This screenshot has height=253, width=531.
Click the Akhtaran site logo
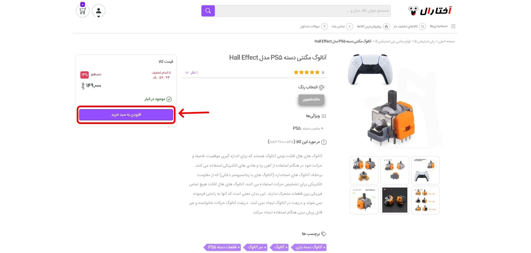tap(430, 11)
